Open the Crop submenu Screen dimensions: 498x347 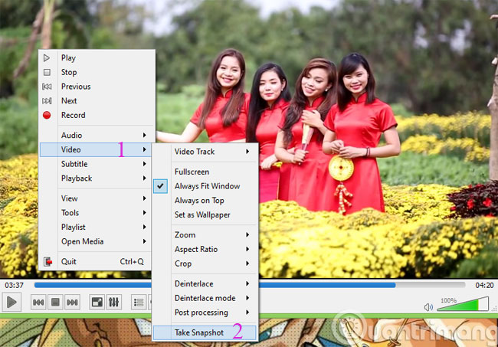point(205,264)
